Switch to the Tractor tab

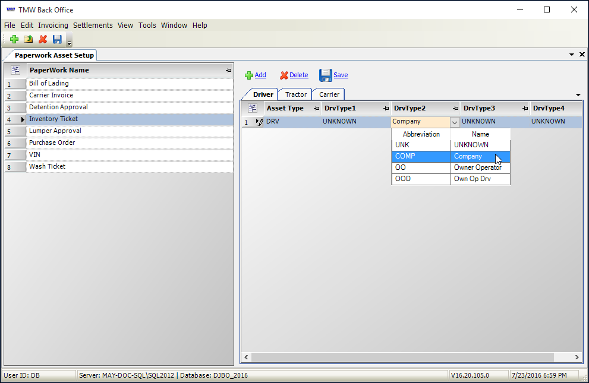coord(295,94)
